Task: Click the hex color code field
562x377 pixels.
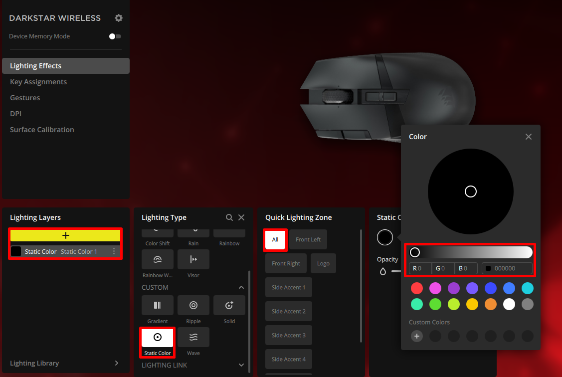Action: point(507,268)
